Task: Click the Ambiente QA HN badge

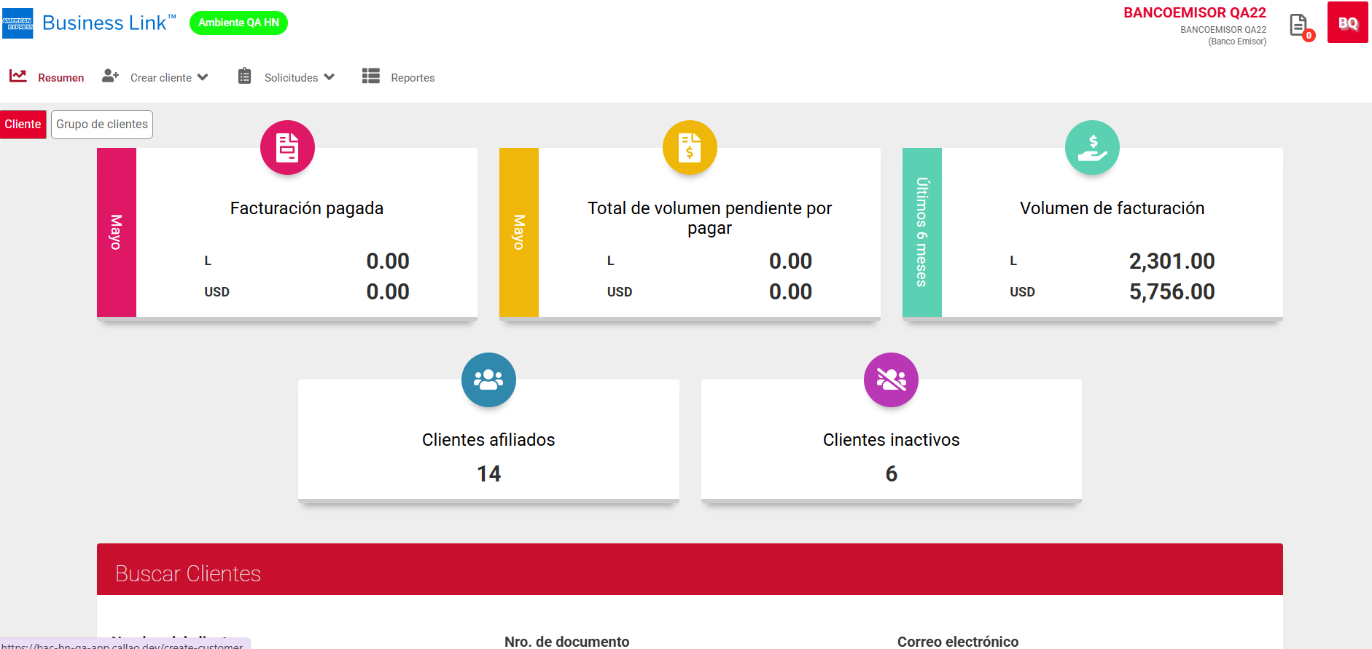Action: click(238, 23)
